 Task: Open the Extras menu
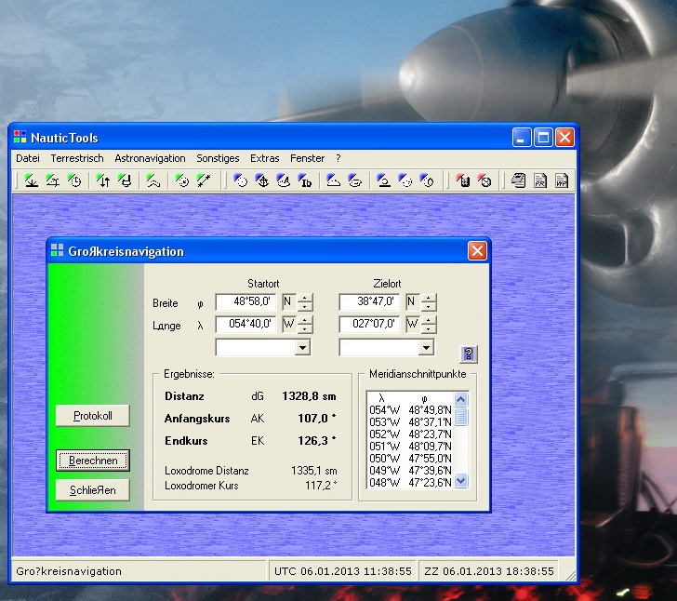tap(264, 158)
